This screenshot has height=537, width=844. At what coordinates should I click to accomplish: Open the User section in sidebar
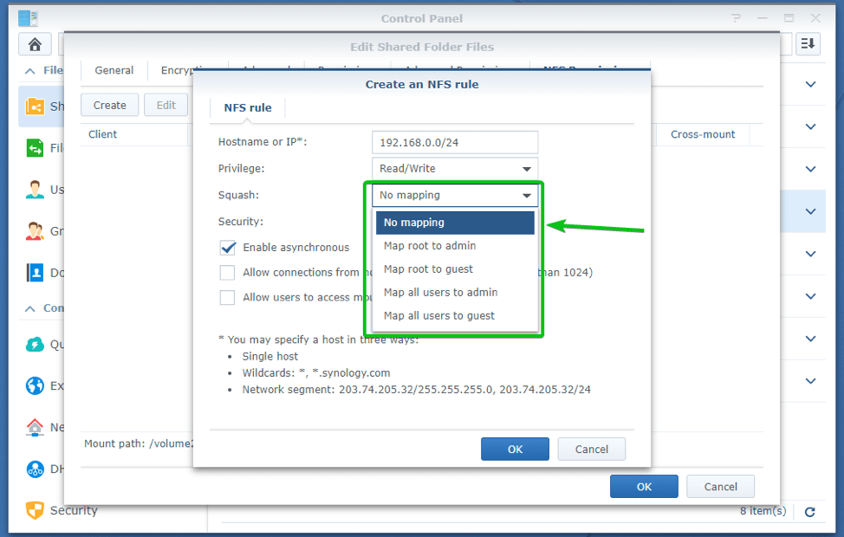click(x=35, y=190)
